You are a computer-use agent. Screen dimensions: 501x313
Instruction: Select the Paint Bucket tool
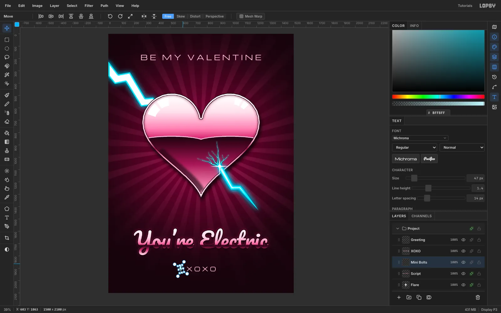7,133
